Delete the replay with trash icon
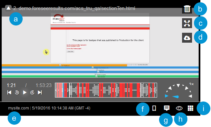211x127 pixels. pos(187,9)
